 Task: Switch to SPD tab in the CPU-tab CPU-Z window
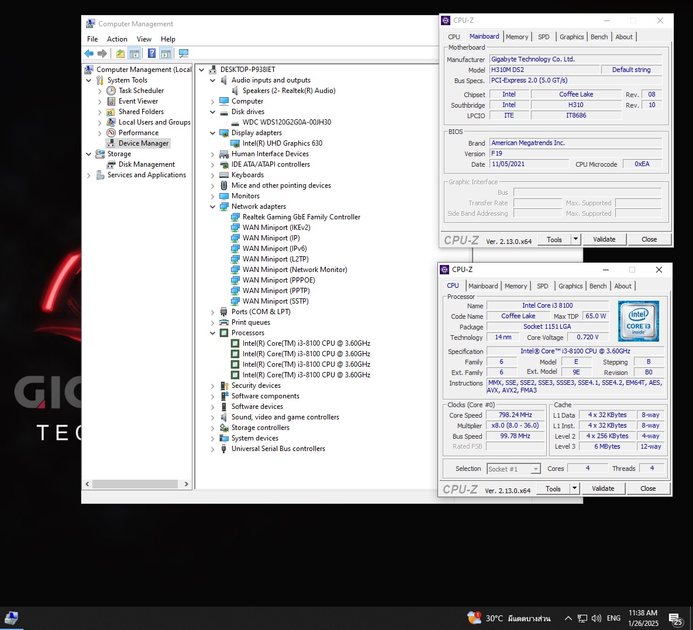(542, 286)
